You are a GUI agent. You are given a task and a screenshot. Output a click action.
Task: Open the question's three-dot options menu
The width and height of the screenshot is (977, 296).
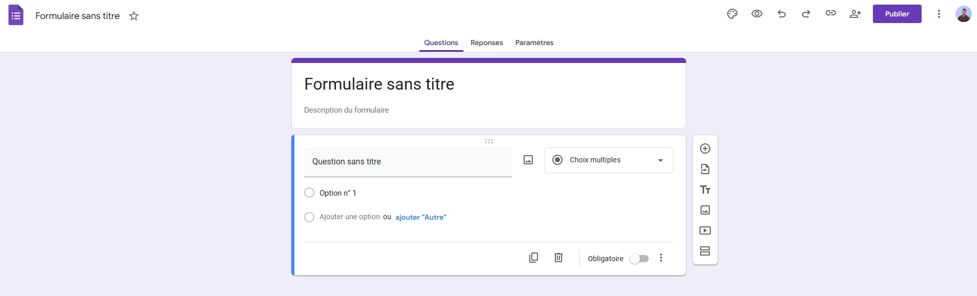pyautogui.click(x=661, y=258)
